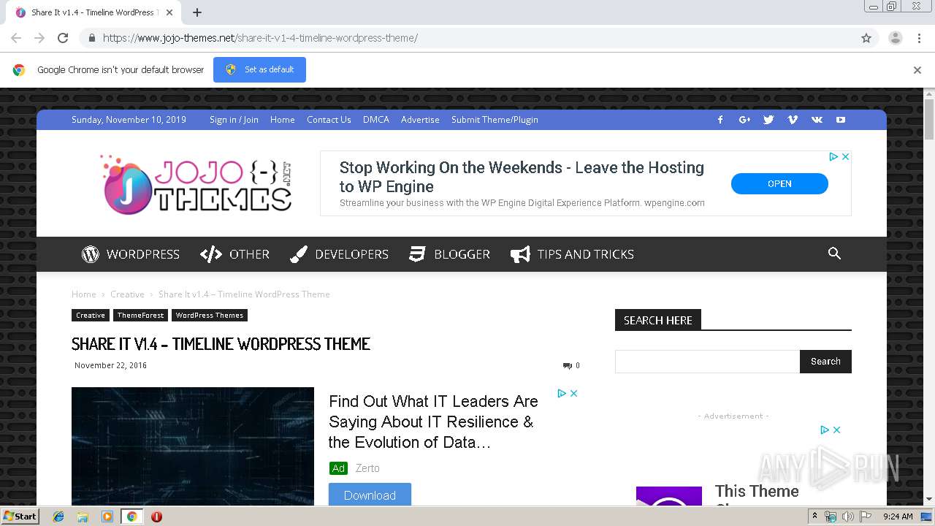This screenshot has width=935, height=526.
Task: Click the address bar URL
Action: tap(260, 38)
